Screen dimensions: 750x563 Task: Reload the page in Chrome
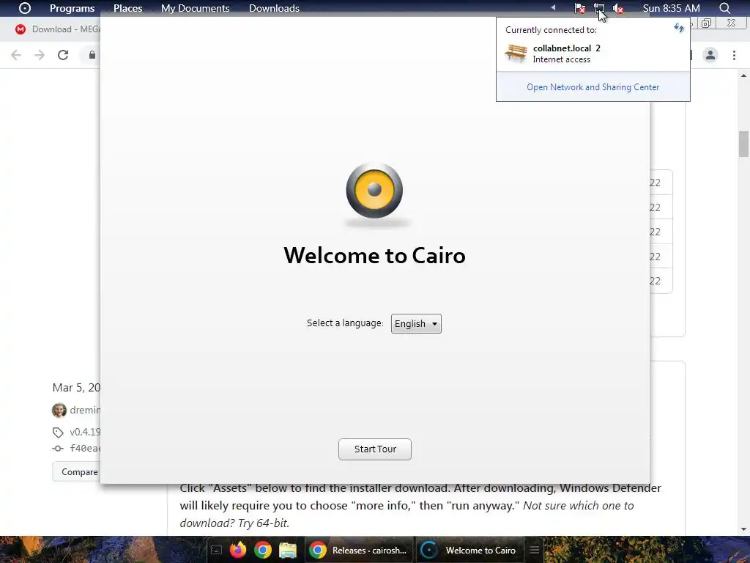pyautogui.click(x=63, y=55)
